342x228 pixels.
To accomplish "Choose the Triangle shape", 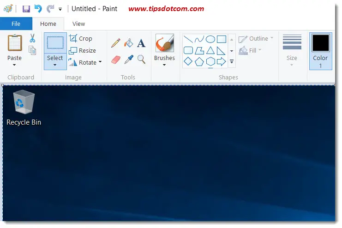I will tap(210, 51).
